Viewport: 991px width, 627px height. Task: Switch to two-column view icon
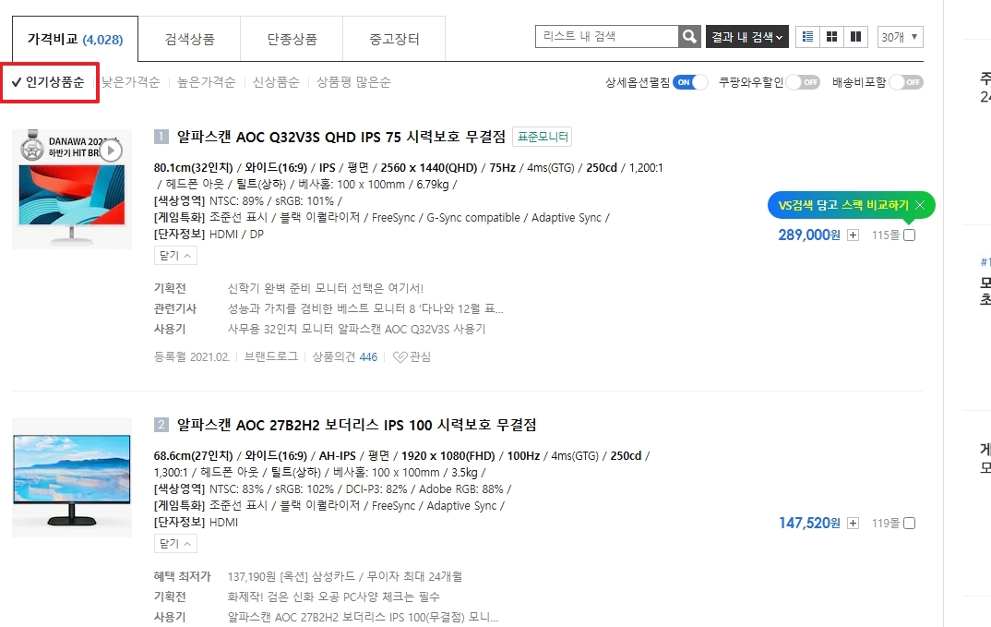[x=855, y=37]
